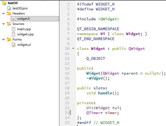Screen dimensions: 166x126
Task: Click the QTimer type on line 23
Action: 93,113
